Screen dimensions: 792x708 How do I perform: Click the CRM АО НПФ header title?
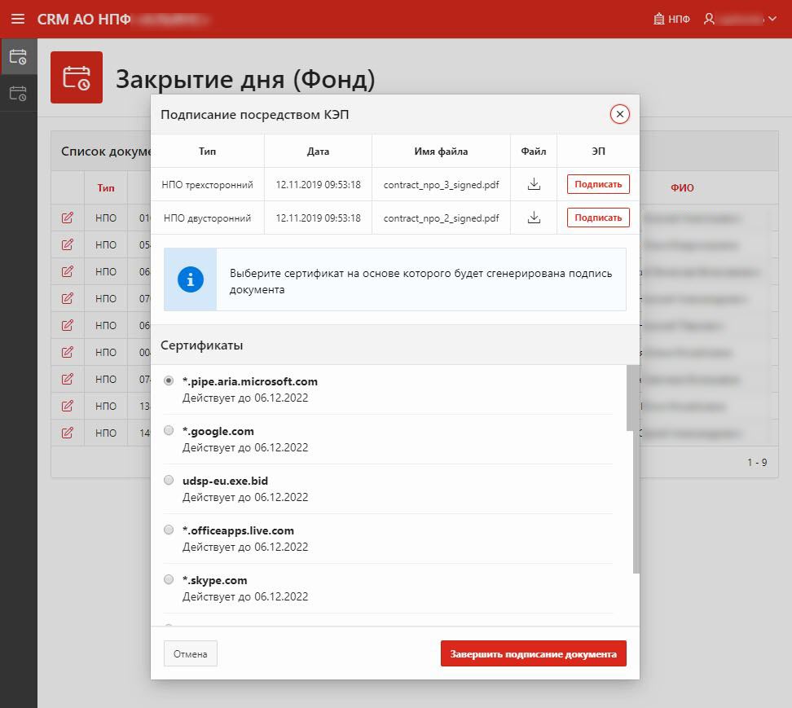pos(84,20)
